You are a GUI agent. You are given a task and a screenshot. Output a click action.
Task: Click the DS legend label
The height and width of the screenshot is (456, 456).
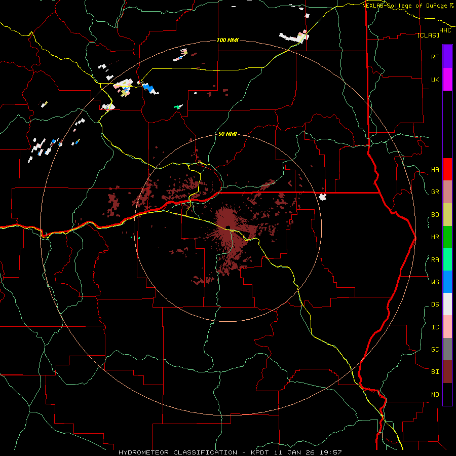click(435, 304)
